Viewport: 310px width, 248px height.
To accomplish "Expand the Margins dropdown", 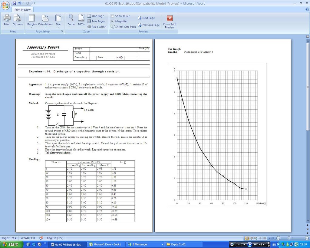I will [31, 20].
